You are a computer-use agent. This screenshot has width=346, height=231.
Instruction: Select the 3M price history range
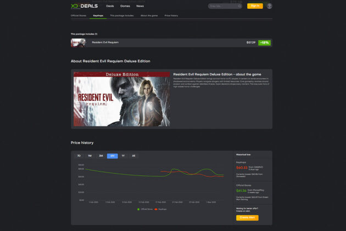click(x=101, y=156)
